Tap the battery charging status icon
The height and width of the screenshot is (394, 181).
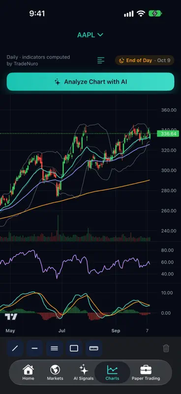(x=155, y=14)
